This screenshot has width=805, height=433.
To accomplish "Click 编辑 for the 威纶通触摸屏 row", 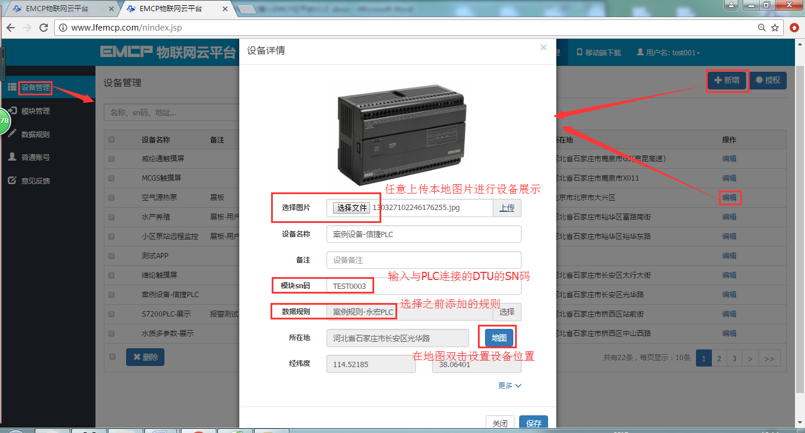I will 730,159.
